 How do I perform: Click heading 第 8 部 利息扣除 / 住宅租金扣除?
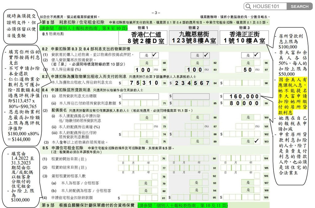point(73,22)
